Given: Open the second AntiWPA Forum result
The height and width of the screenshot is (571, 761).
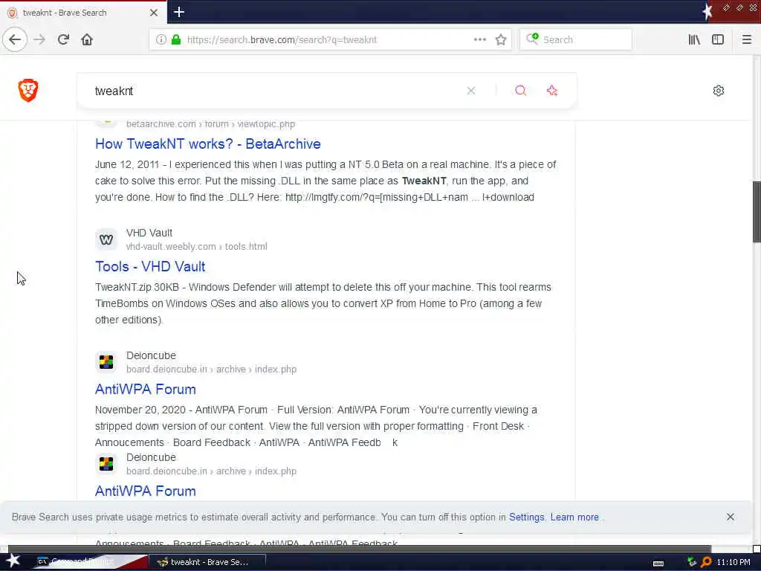Looking at the screenshot, I should pos(145,491).
